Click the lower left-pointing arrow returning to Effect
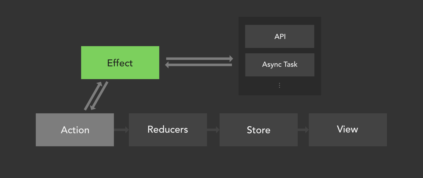The image size is (423, 178). 200,65
